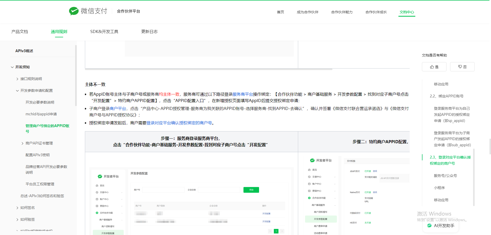Jump to 2.3、登录对应平台确认授权绑定的商户号 outline entry
The width and height of the screenshot is (491, 235).
coord(450,160)
